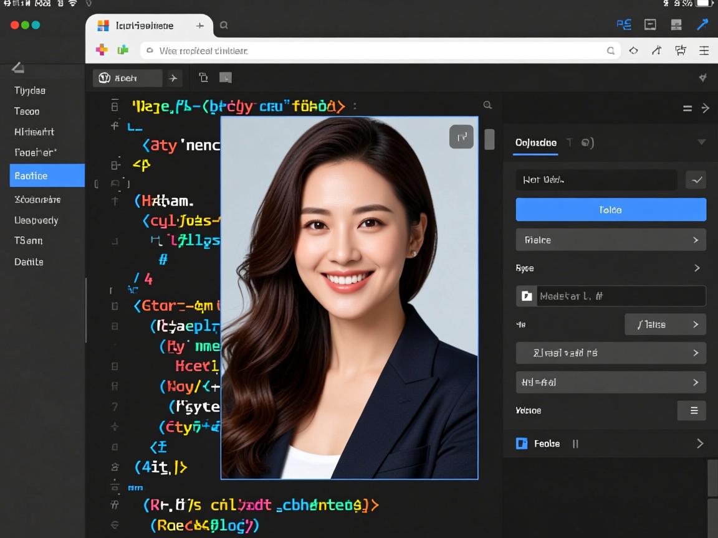Click the expand icon on the portrait image
The image size is (718, 538).
coord(461,136)
